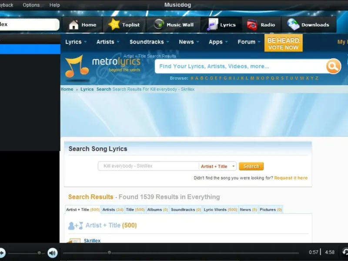Open the Help menu
Viewport: 348px width, 261px height.
[55, 5]
